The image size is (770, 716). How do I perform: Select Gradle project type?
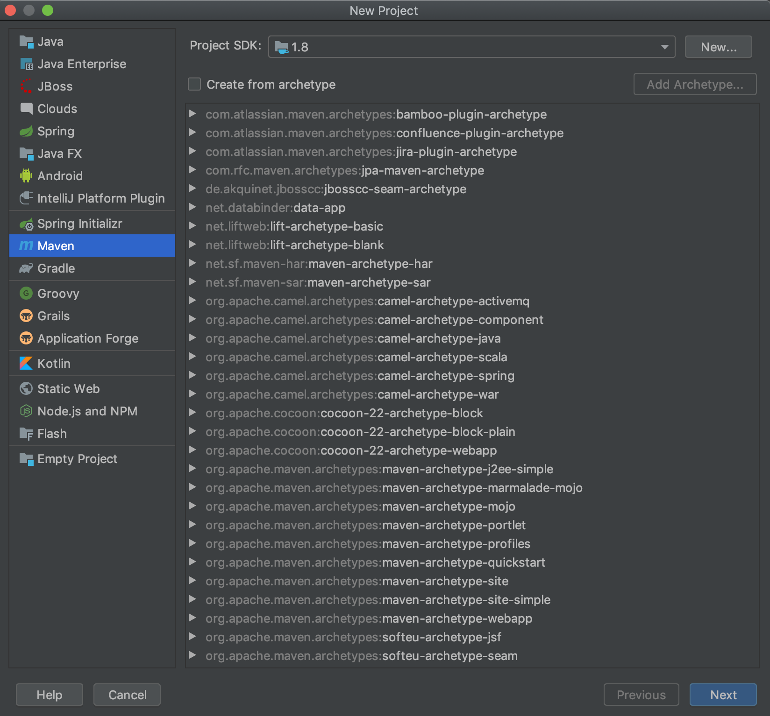click(x=92, y=268)
